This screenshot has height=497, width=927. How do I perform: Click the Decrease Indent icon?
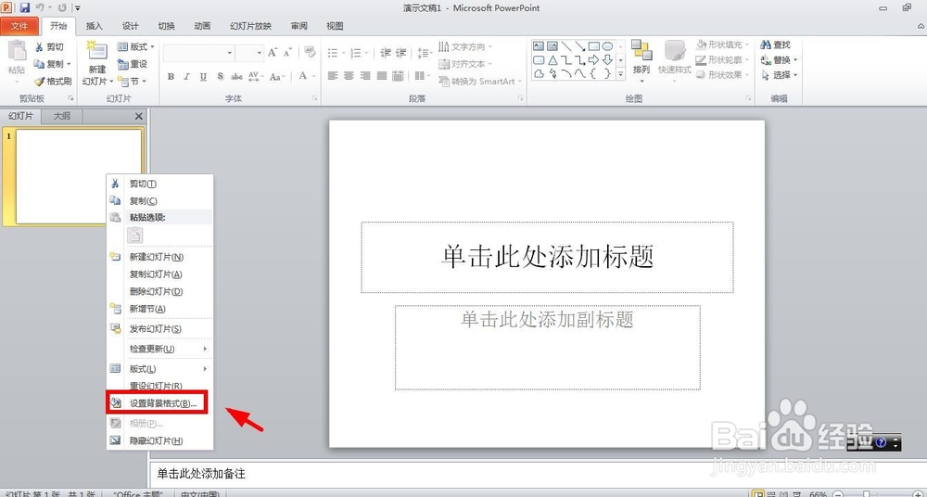[x=386, y=53]
